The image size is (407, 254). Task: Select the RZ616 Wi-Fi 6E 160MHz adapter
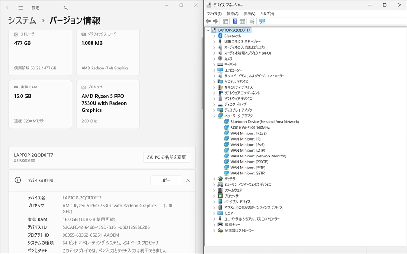click(250, 127)
